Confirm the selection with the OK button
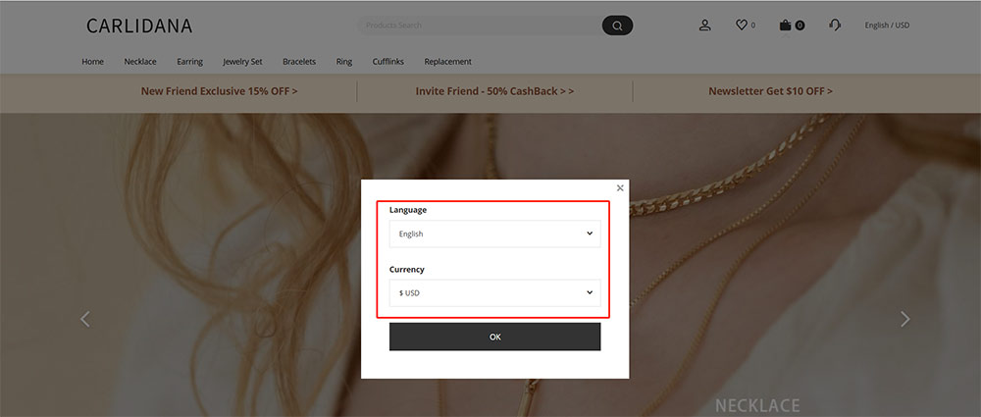 [x=494, y=337]
